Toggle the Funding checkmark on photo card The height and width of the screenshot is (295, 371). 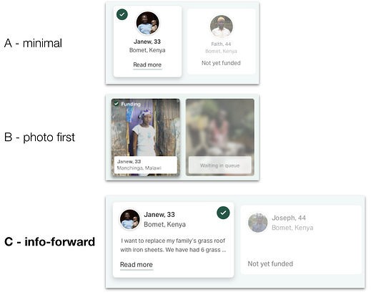[x=117, y=104]
